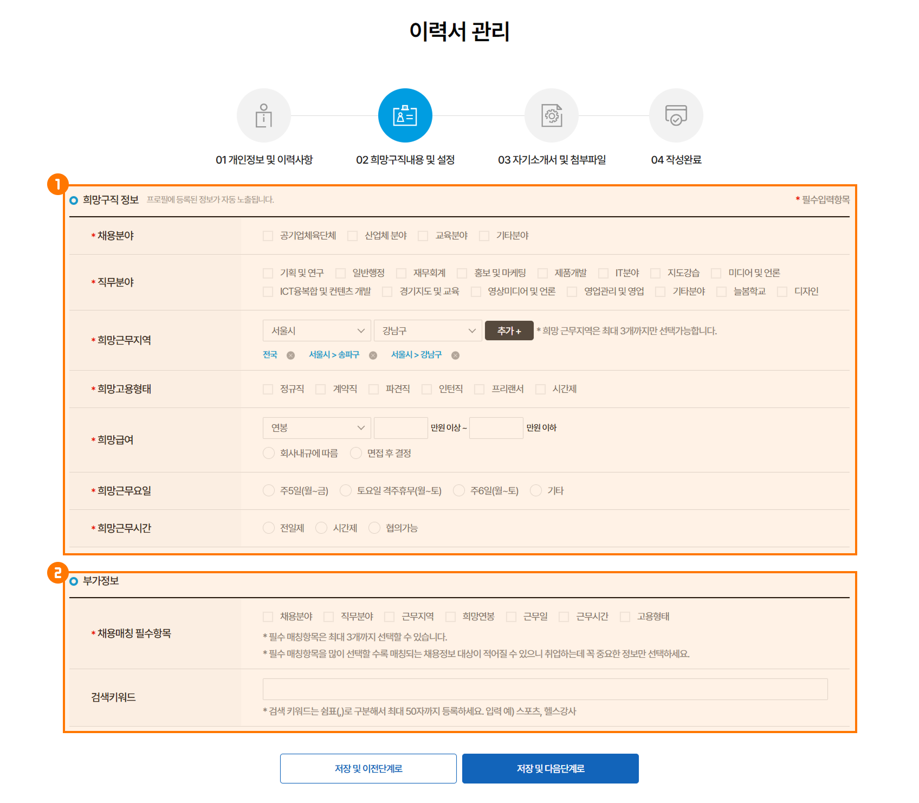This screenshot has width=919, height=803.
Task: Click the step 03 자기소개서 document icon
Action: pyautogui.click(x=551, y=115)
